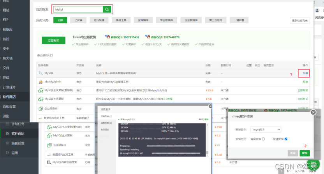Close the mysql软件安装 dialog with X

313,112
